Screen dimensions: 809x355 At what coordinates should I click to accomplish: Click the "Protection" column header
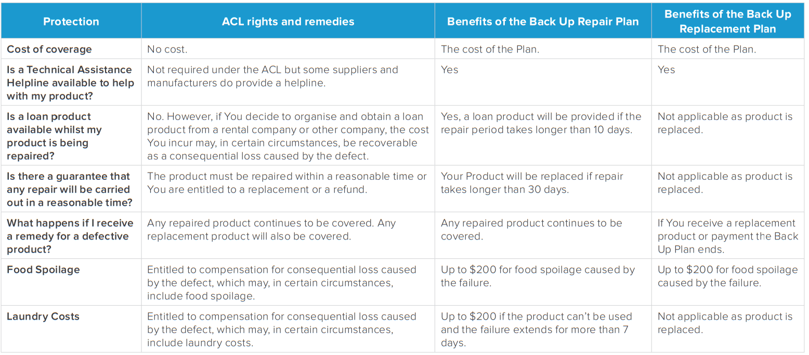pos(71,21)
